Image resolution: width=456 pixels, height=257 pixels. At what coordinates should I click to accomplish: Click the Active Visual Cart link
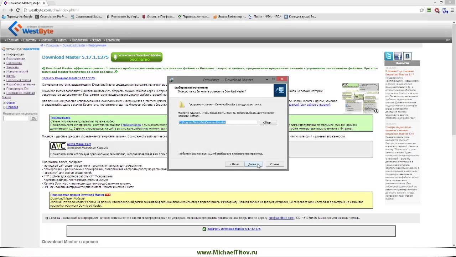pos(79,144)
